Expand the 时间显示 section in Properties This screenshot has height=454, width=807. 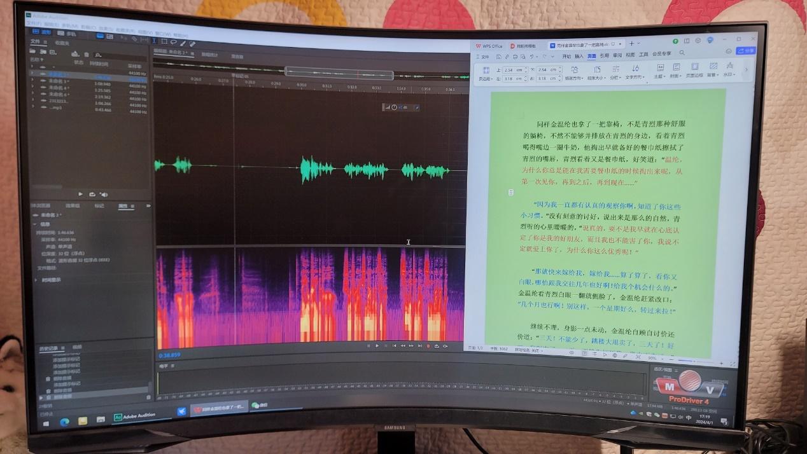tap(36, 280)
